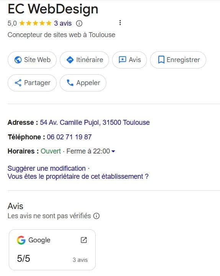
Task: Click the phone icon on Appeler
Action: pyautogui.click(x=70, y=83)
